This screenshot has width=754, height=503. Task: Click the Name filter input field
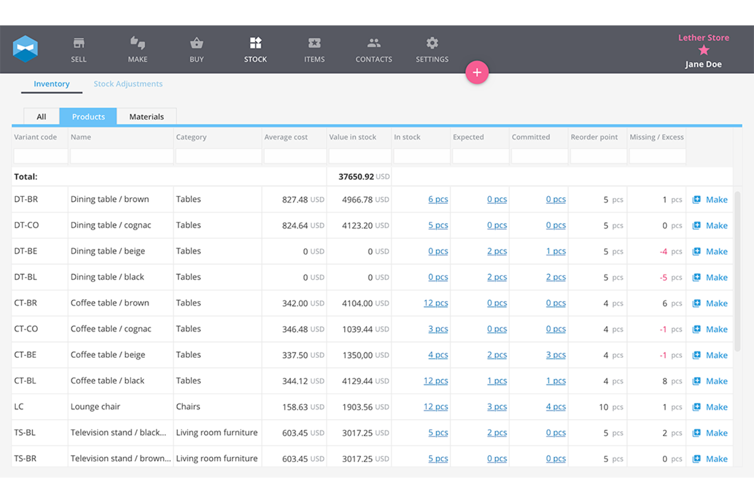coord(121,156)
